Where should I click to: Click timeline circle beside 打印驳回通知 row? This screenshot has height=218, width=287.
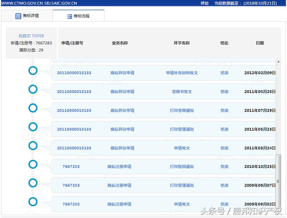click(33, 164)
